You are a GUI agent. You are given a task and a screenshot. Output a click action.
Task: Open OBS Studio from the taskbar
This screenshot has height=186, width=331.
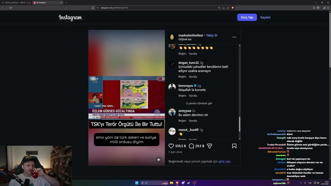194,183
